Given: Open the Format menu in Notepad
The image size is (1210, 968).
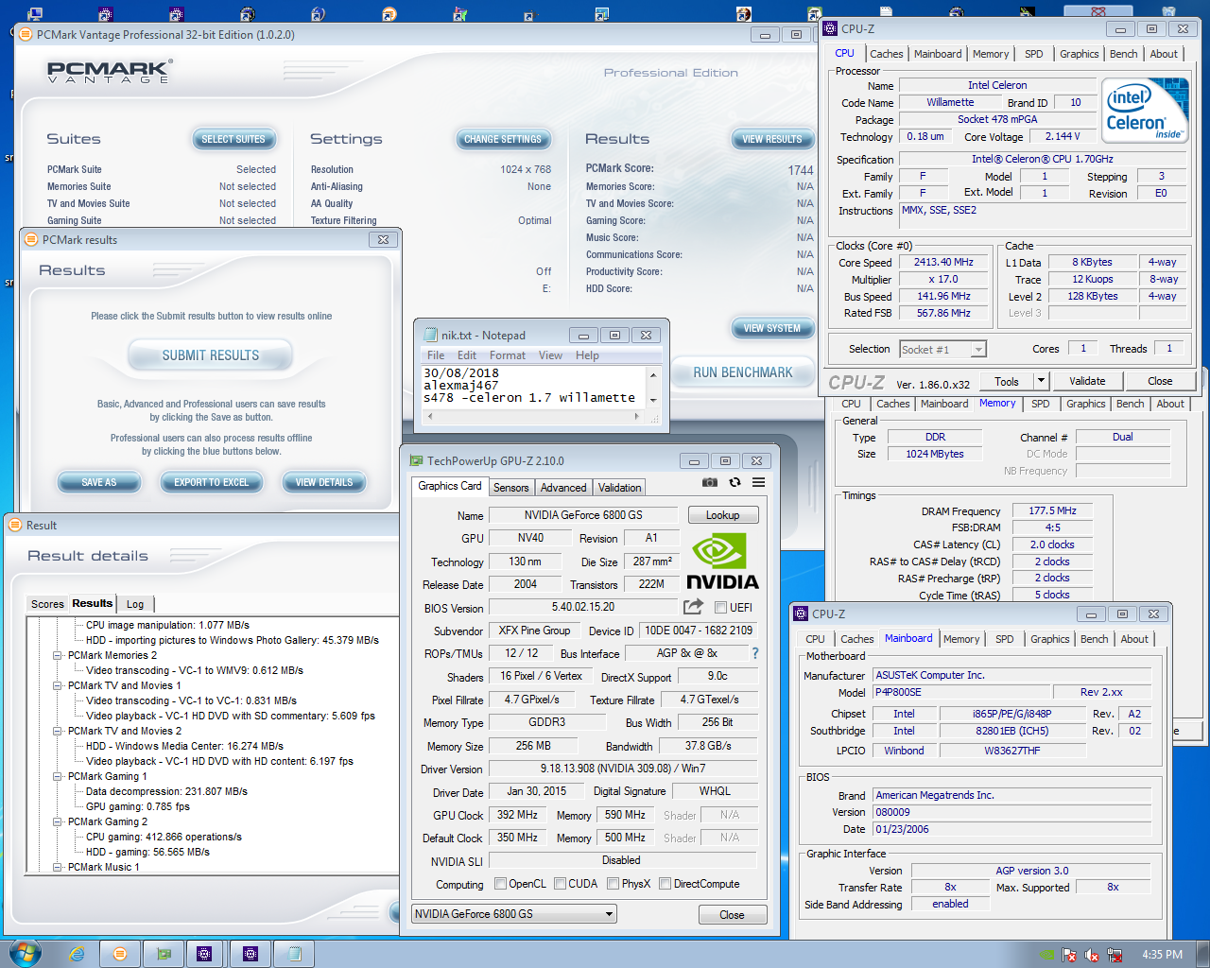Looking at the screenshot, I should pyautogui.click(x=508, y=355).
